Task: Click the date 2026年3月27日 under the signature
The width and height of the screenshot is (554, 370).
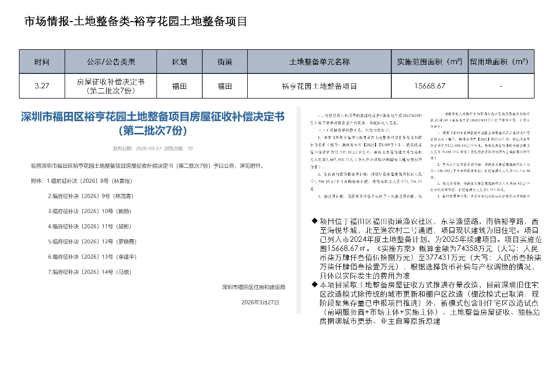Action: 261,302
